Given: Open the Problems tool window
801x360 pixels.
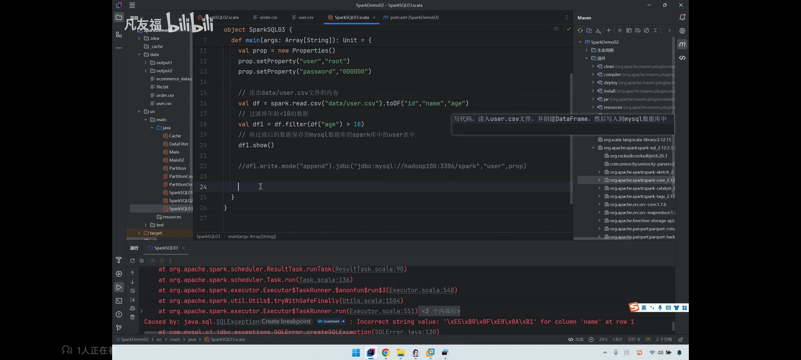Looking at the screenshot, I should (119, 314).
